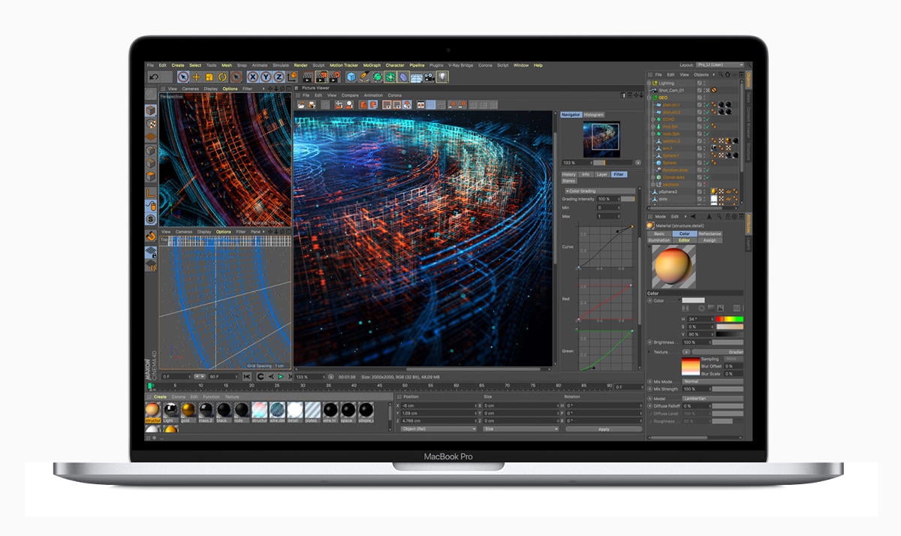Screen dimensions: 901x536
Task: Toggle the green enable checkmark next to ECHO
Action: tap(707, 119)
